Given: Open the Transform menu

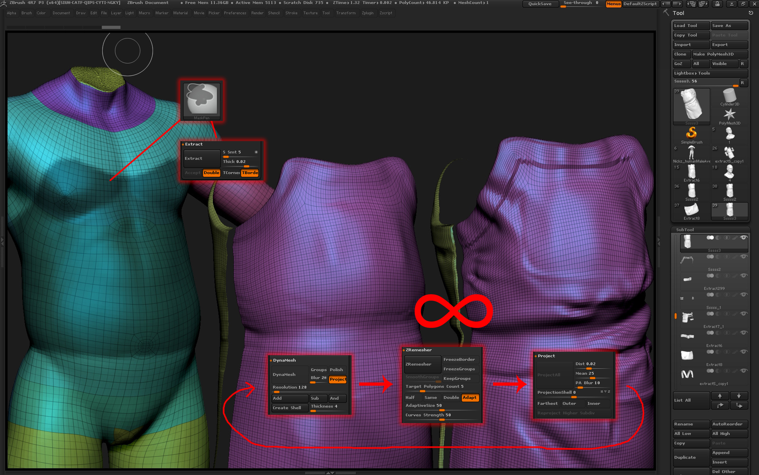Looking at the screenshot, I should [x=346, y=13].
